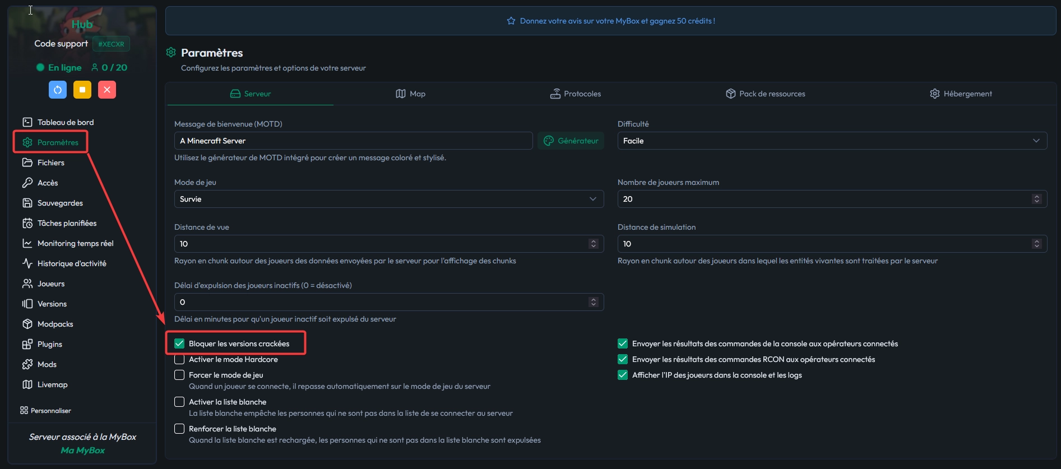Click the Générateur button

571,141
